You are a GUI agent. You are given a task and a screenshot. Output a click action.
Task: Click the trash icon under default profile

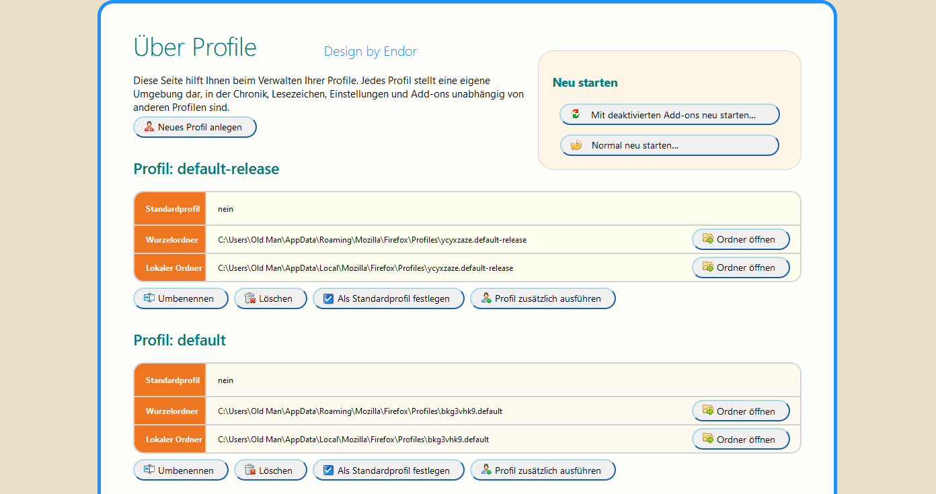250,470
